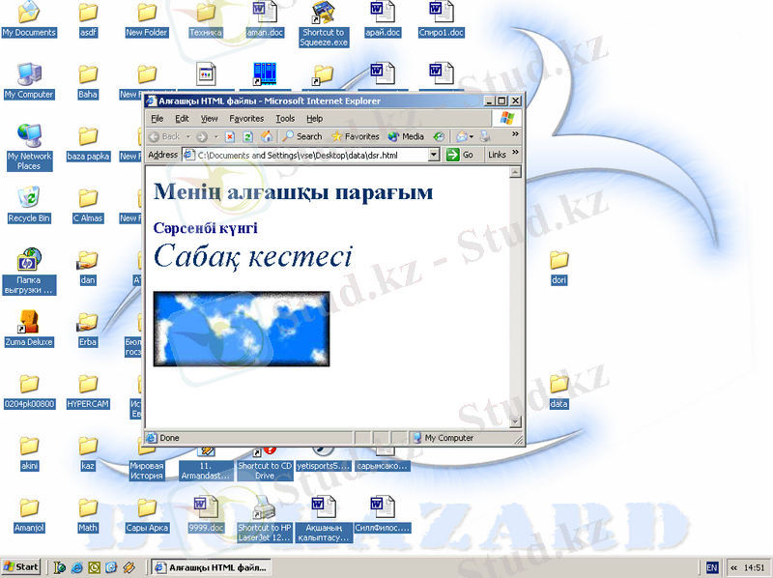Open the Search pane button

pyautogui.click(x=301, y=136)
